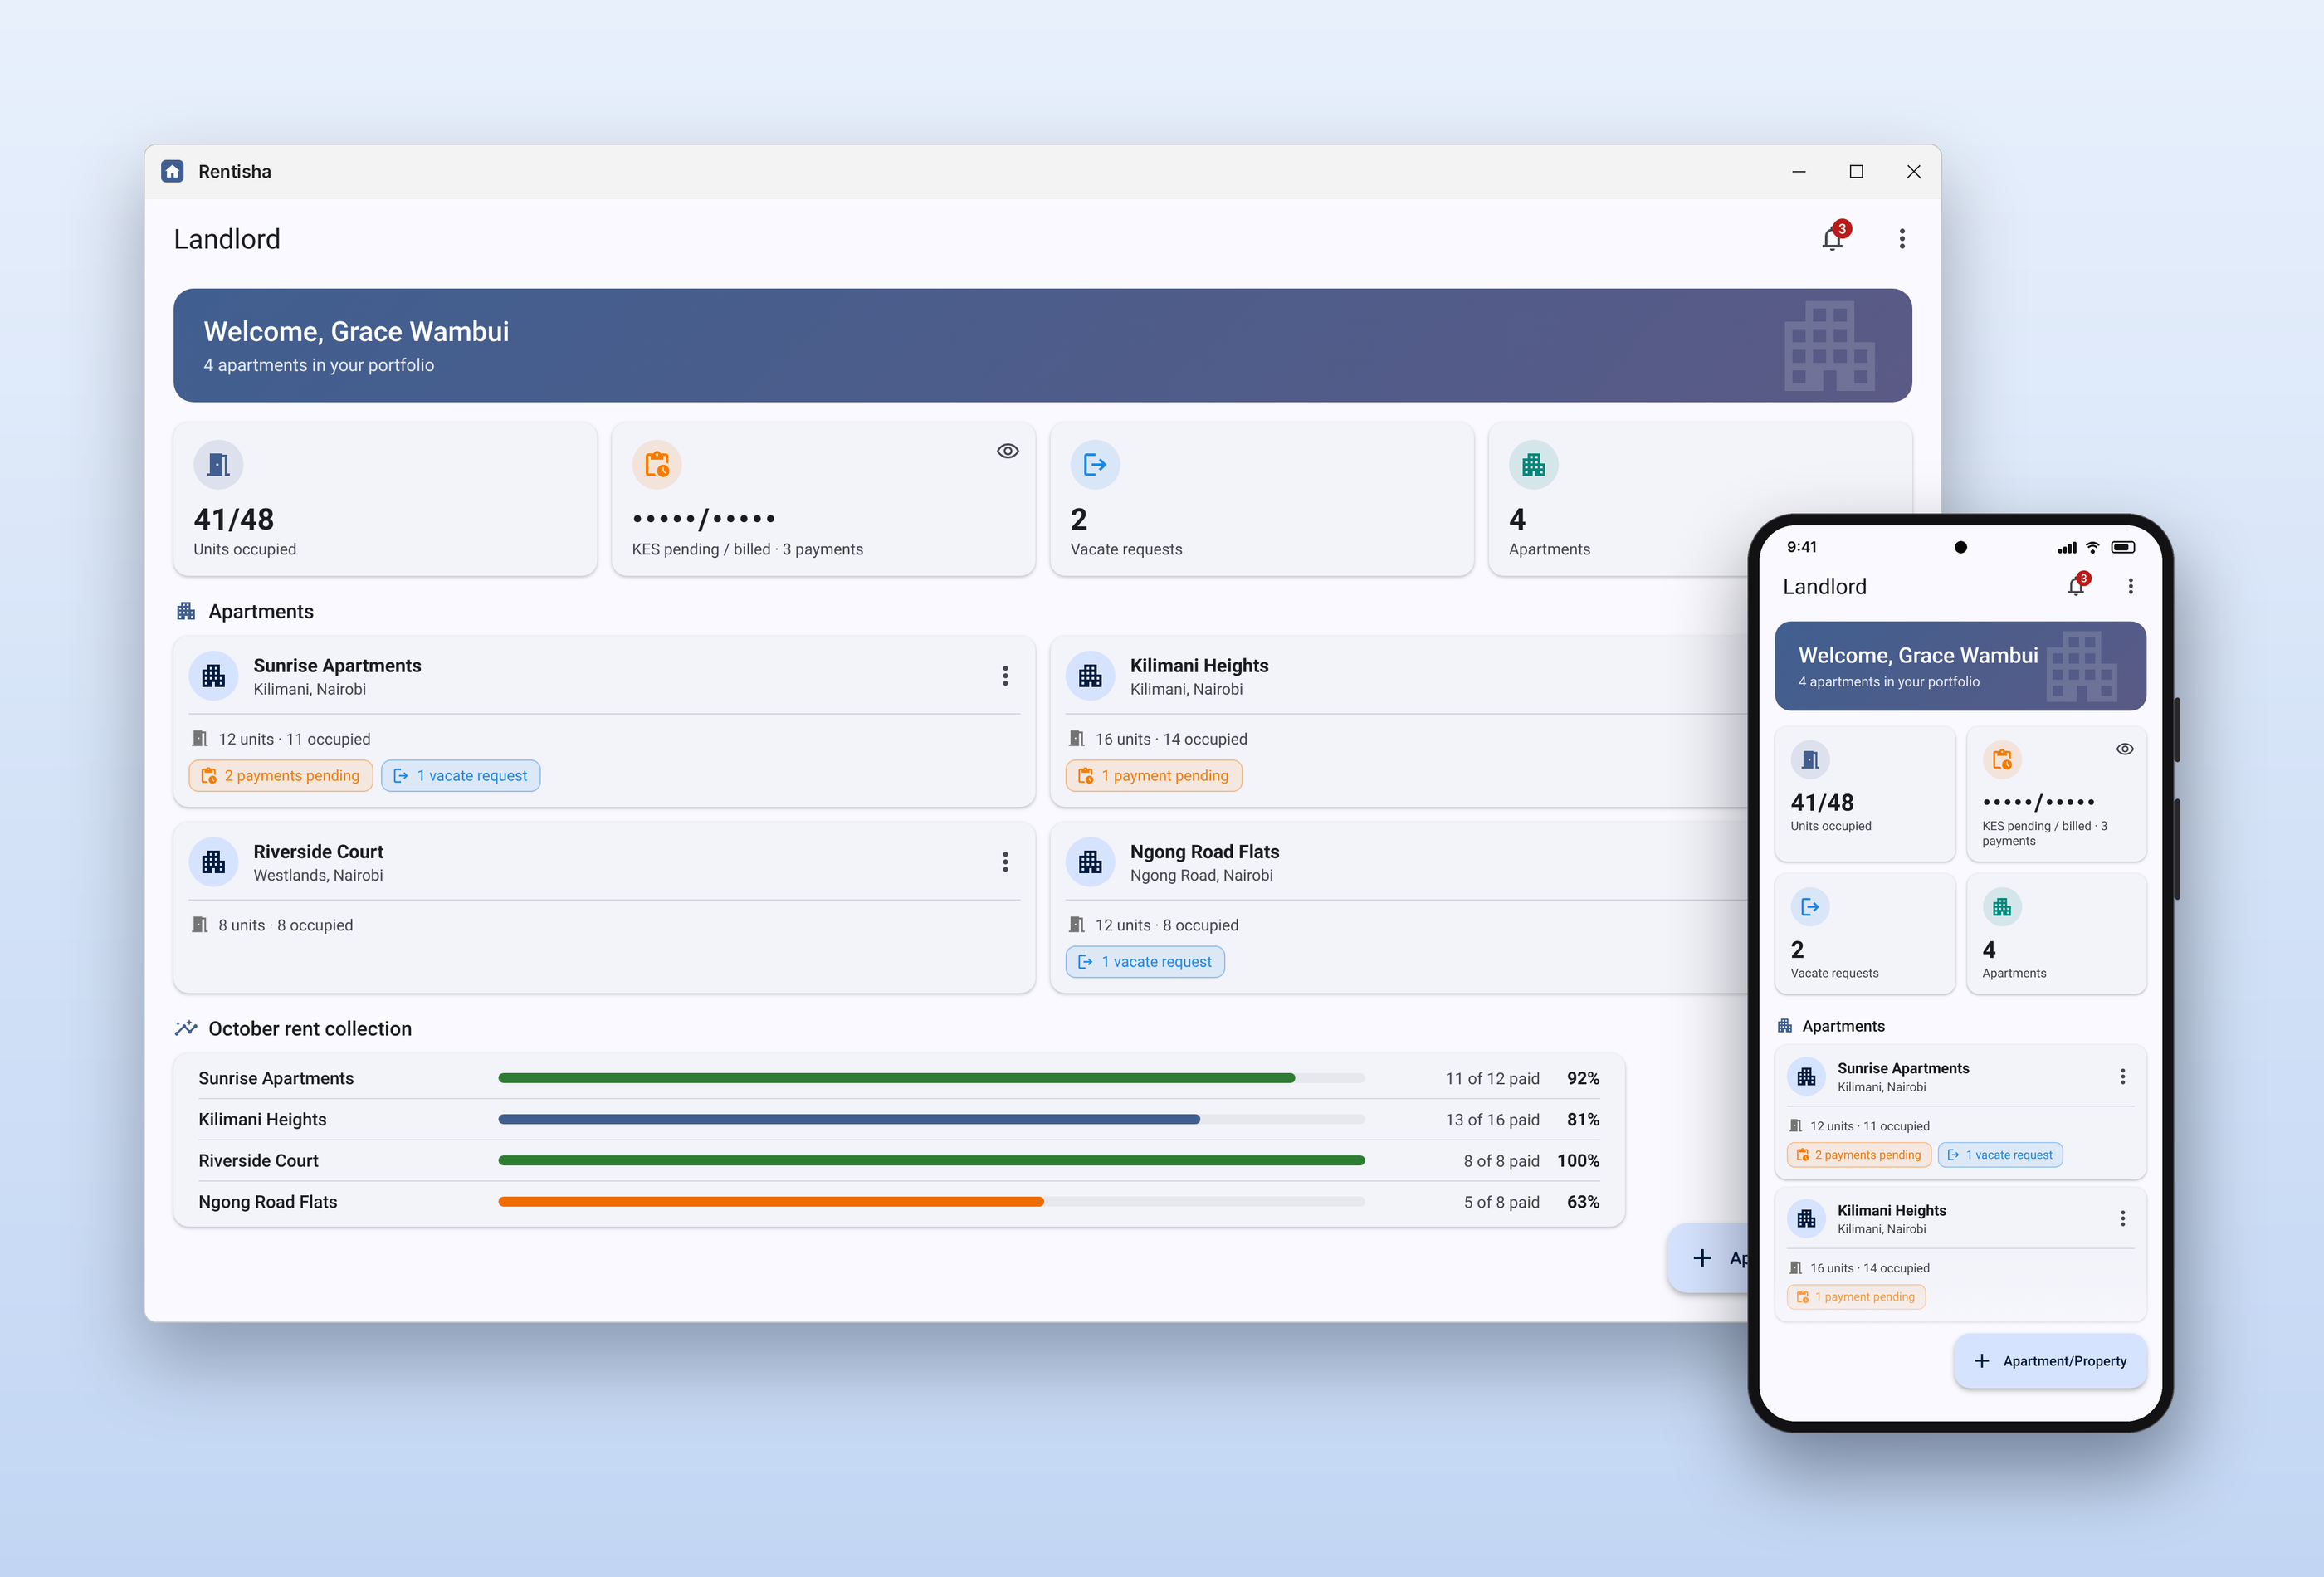2324x1577 pixels.
Task: Select the 2 payments pending chip
Action: pyautogui.click(x=281, y=776)
